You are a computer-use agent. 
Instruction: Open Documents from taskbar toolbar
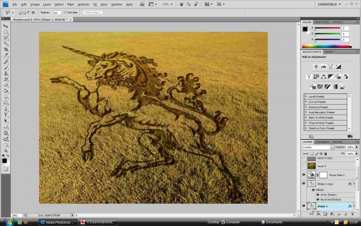[272, 222]
